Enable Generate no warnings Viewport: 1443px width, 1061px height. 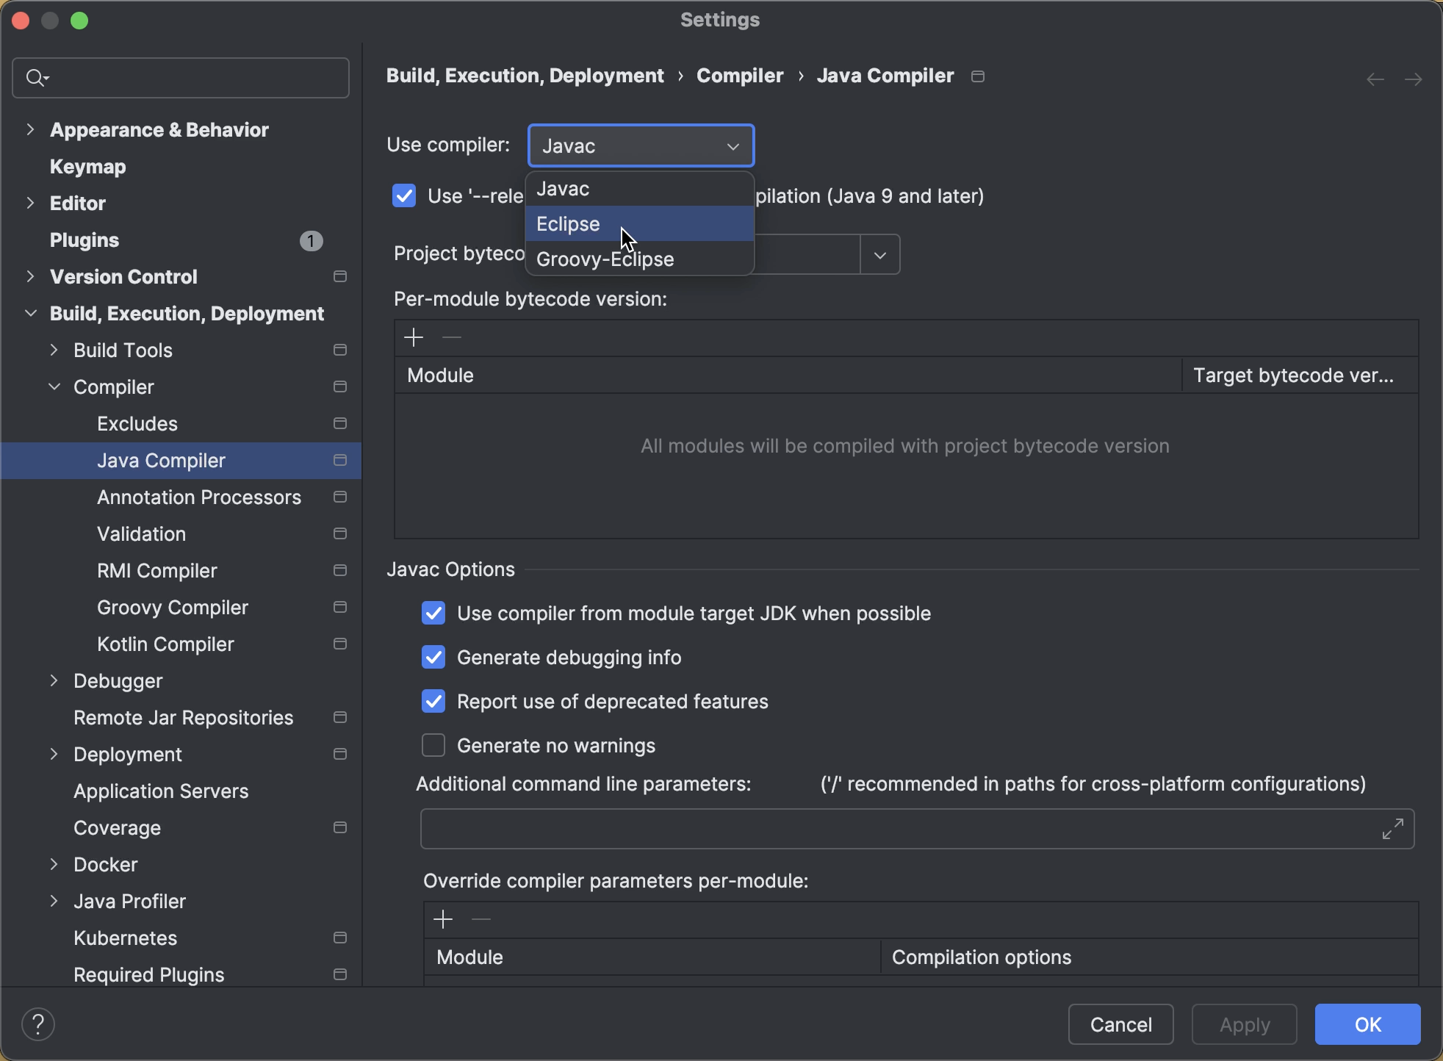click(x=433, y=745)
